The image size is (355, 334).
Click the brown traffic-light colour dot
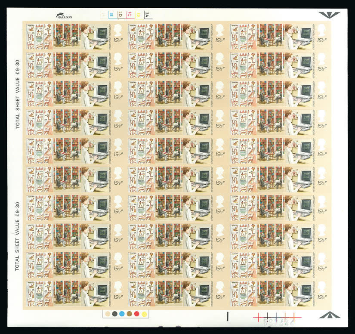[129, 314]
